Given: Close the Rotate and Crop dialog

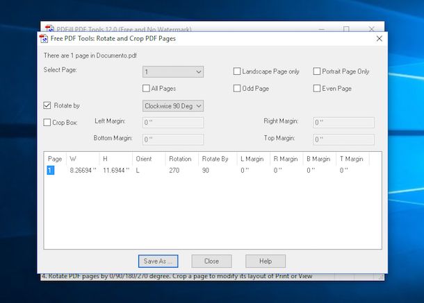Looking at the screenshot, I should click(379, 39).
